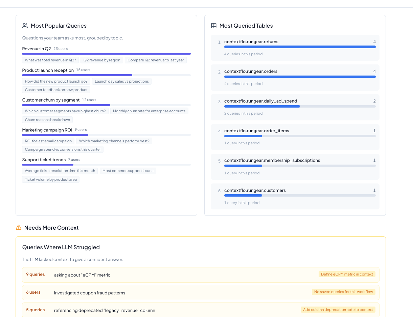
Task: Click the table icon beside Most Queried Tables
Action: [x=214, y=26]
